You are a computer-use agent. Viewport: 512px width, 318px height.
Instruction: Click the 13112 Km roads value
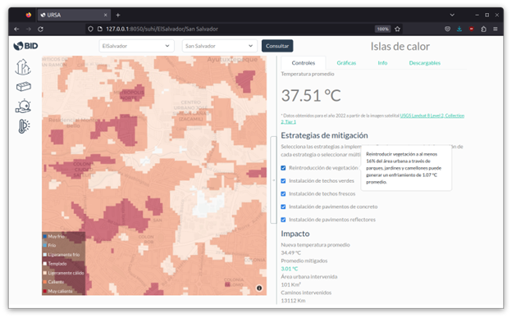point(293,301)
